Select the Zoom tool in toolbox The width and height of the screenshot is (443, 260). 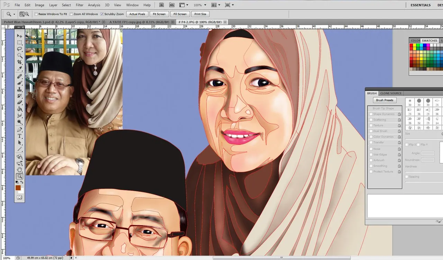point(19,176)
